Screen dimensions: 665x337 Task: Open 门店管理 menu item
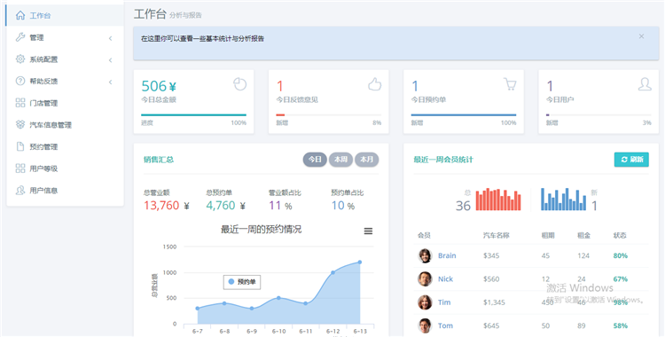pos(65,103)
